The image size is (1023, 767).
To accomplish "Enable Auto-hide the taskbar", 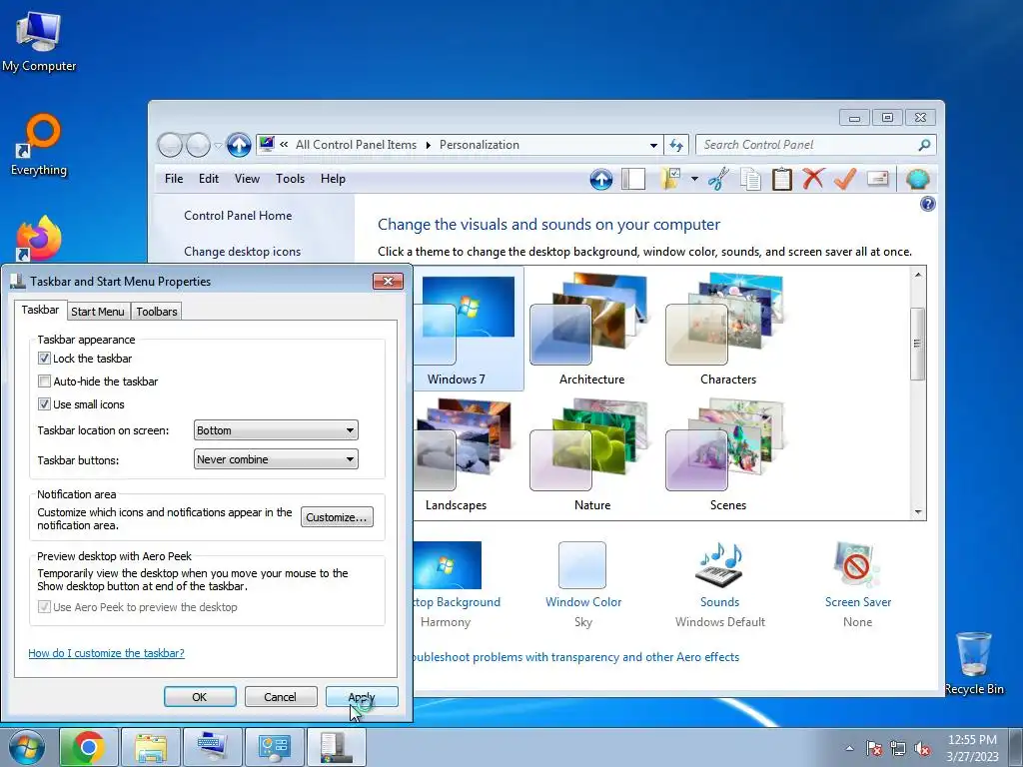I will pyautogui.click(x=44, y=381).
